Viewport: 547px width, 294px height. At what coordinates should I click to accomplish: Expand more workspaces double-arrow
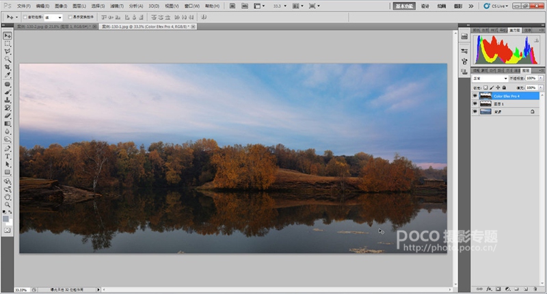click(x=471, y=6)
